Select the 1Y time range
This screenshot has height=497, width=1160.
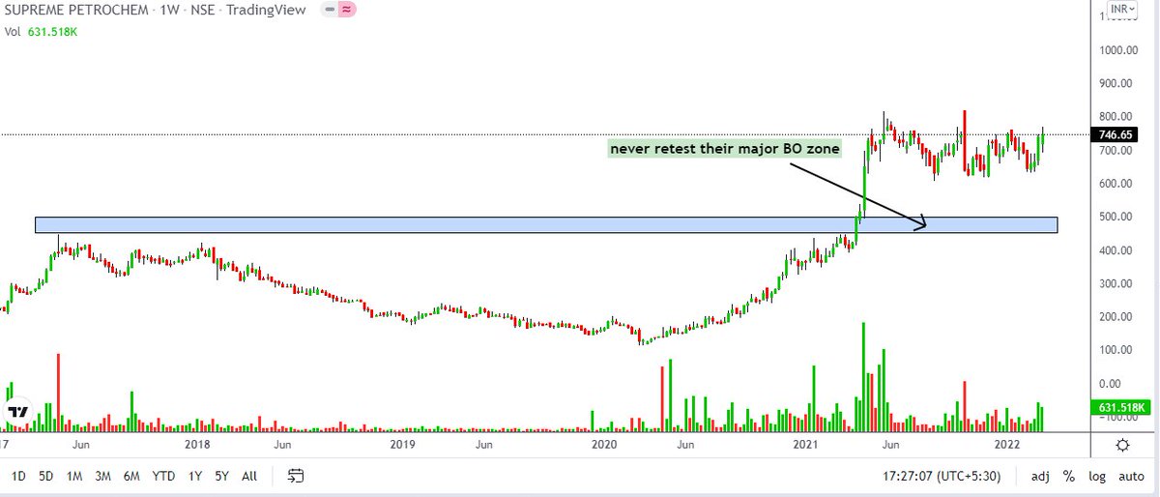point(196,476)
